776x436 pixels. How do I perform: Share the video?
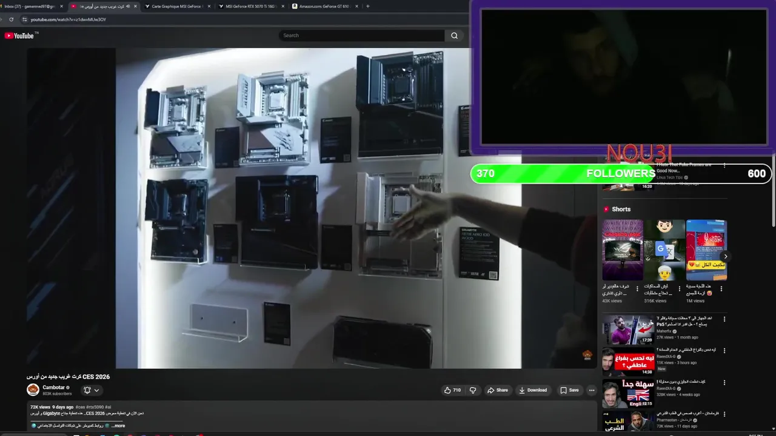pyautogui.click(x=497, y=390)
